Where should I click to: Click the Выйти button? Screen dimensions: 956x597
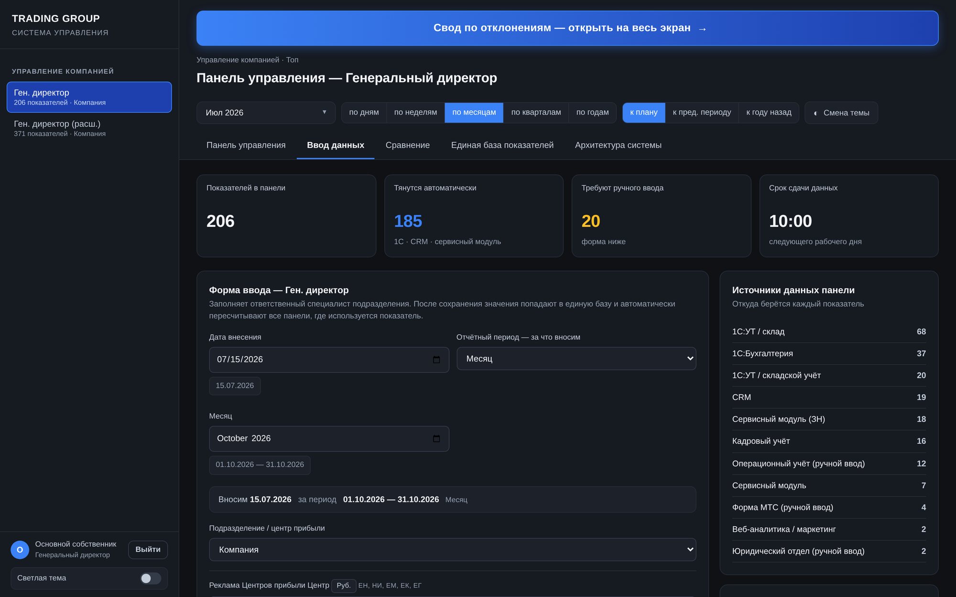tap(148, 550)
